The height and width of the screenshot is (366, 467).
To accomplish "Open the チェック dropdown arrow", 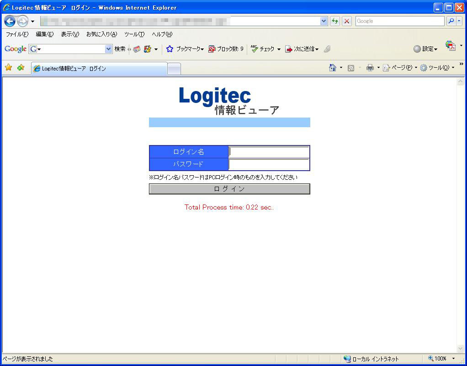I will pos(279,49).
